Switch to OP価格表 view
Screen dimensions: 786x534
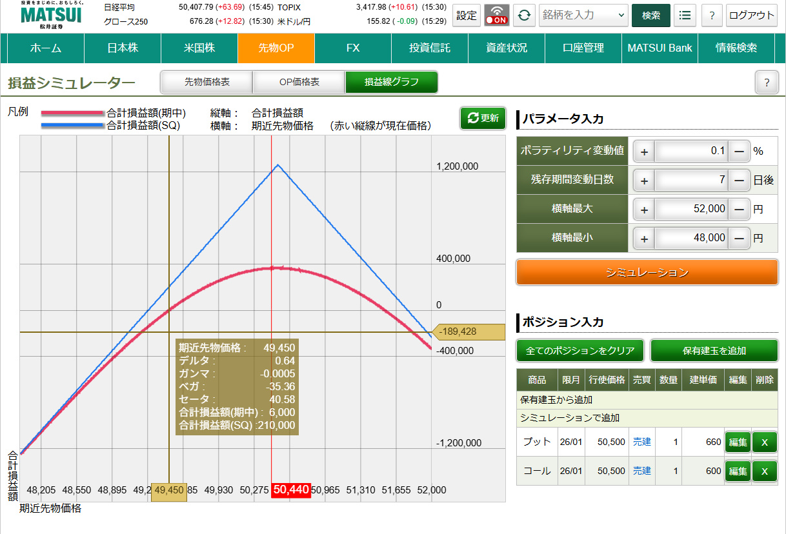point(299,83)
